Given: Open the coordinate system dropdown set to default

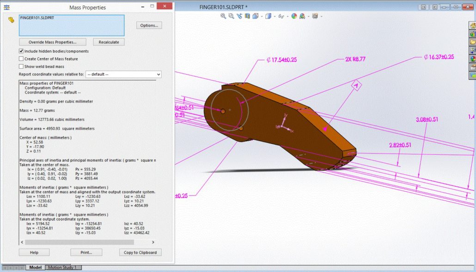Looking at the screenshot, I should coord(123,74).
